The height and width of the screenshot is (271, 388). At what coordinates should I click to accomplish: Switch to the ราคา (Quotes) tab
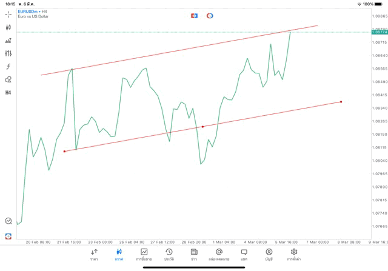click(x=94, y=254)
